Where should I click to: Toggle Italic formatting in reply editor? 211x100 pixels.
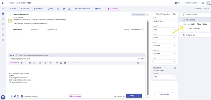coord(26,63)
